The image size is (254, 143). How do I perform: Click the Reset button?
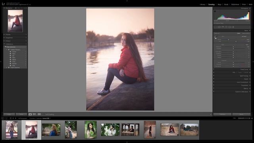click(x=241, y=114)
